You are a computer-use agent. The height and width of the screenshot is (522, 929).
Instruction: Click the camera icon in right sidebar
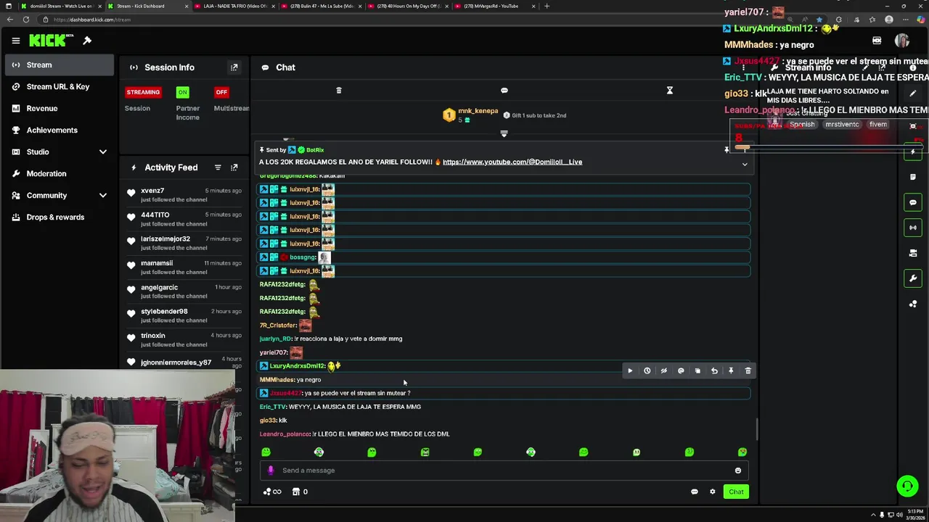(x=913, y=253)
